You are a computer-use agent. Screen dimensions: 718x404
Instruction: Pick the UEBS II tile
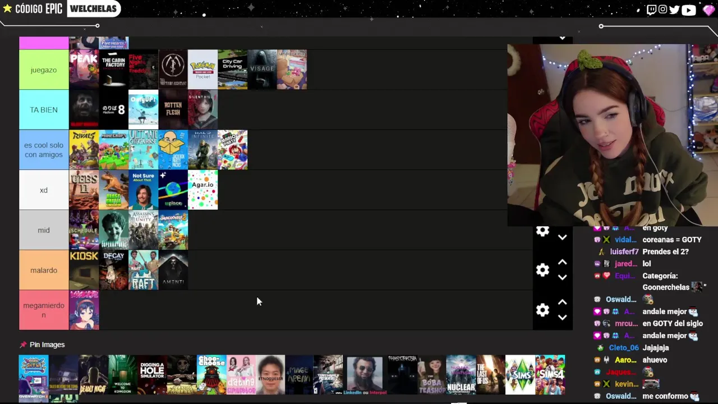tap(84, 190)
